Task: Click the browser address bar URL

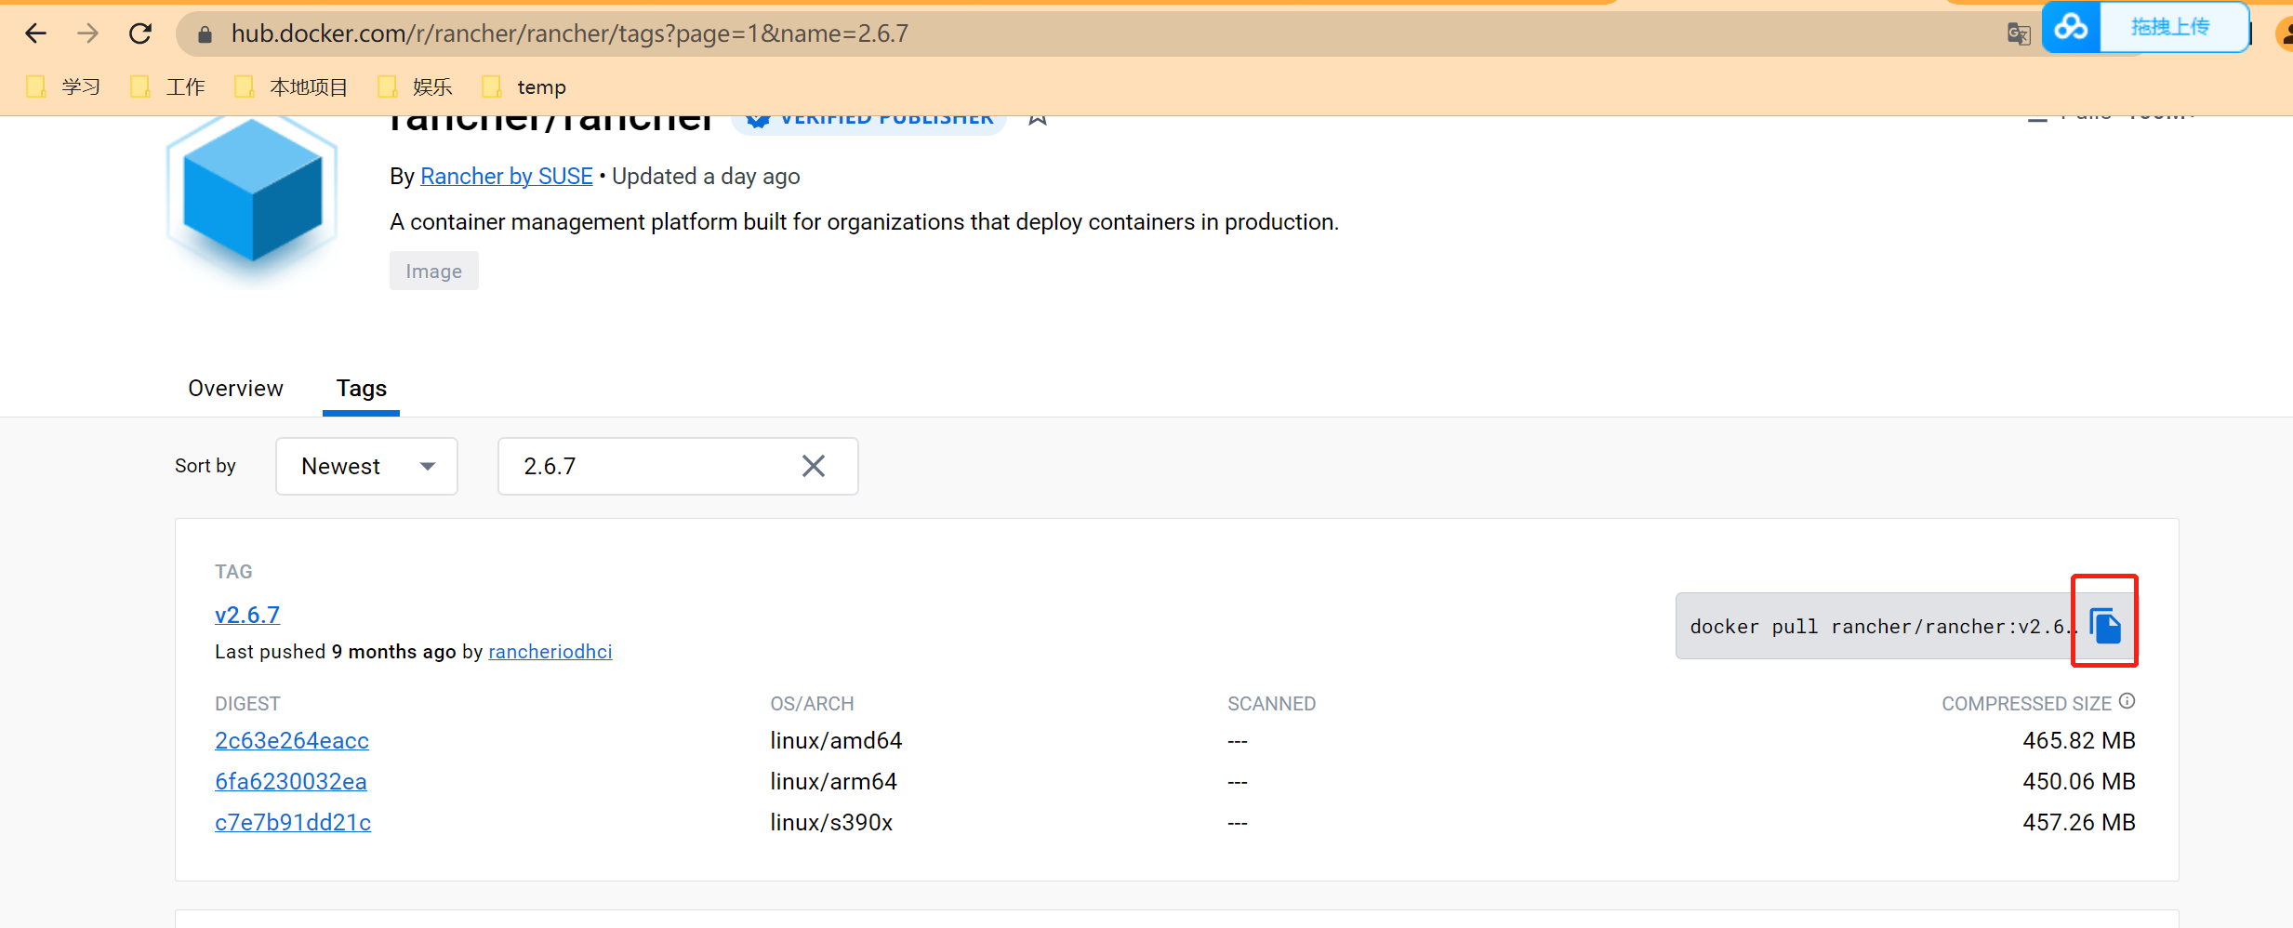Action: pos(569,33)
